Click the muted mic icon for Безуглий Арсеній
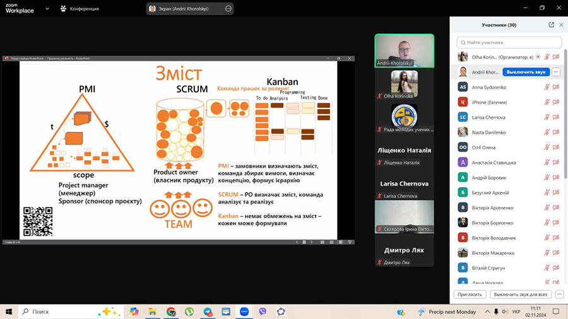The width and height of the screenshot is (568, 319). pyautogui.click(x=547, y=192)
